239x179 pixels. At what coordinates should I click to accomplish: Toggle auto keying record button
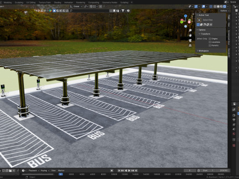click(112, 171)
